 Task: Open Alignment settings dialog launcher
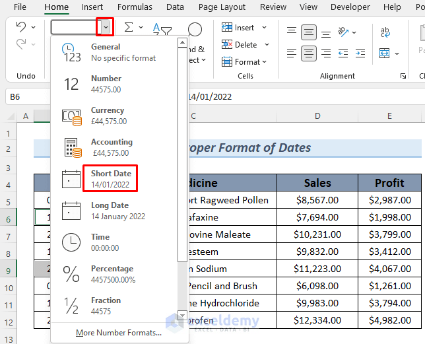pyautogui.click(x=403, y=77)
